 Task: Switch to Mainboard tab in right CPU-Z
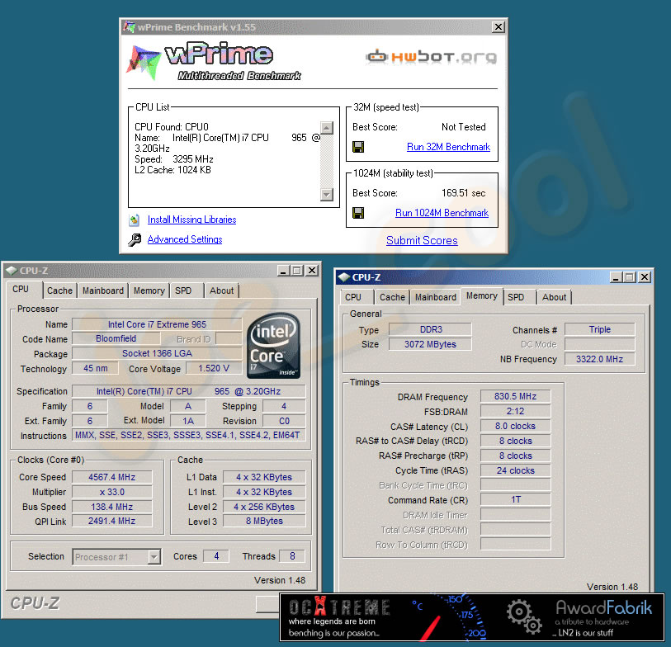point(435,297)
